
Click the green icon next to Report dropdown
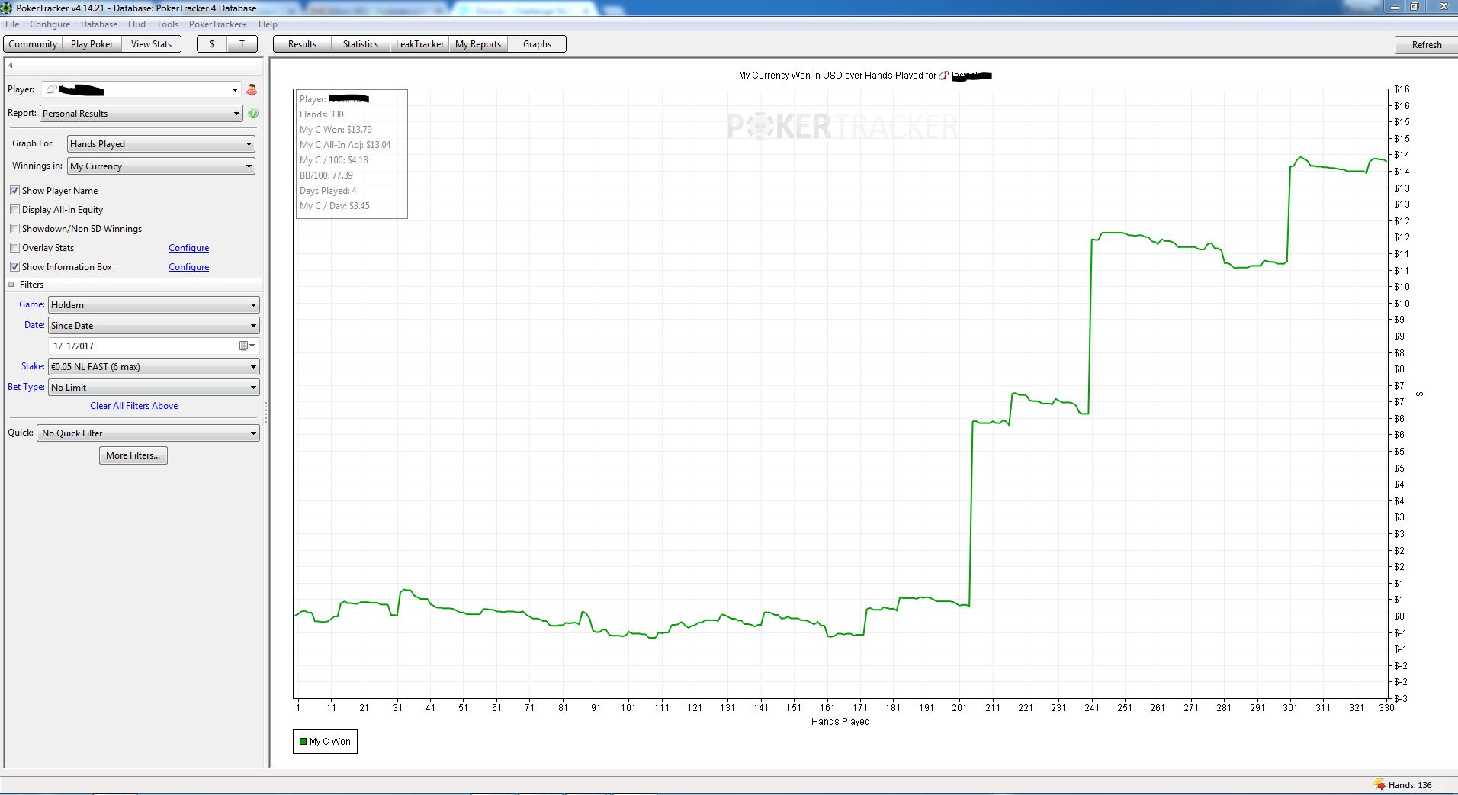pyautogui.click(x=253, y=113)
